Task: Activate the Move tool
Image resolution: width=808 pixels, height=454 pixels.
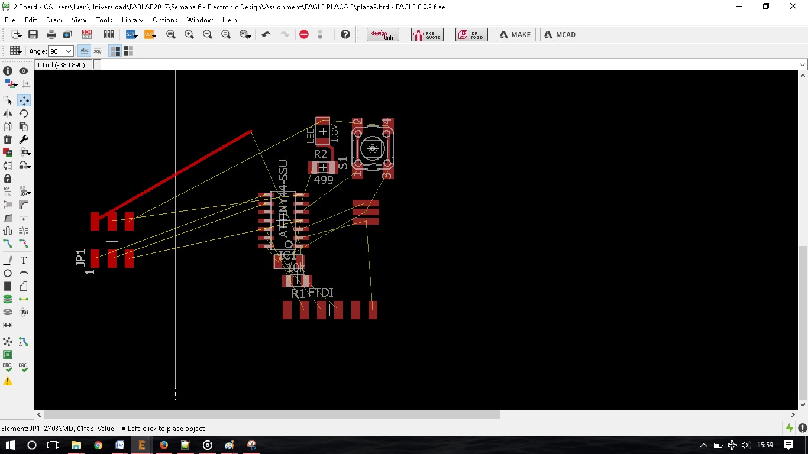Action: coord(24,100)
